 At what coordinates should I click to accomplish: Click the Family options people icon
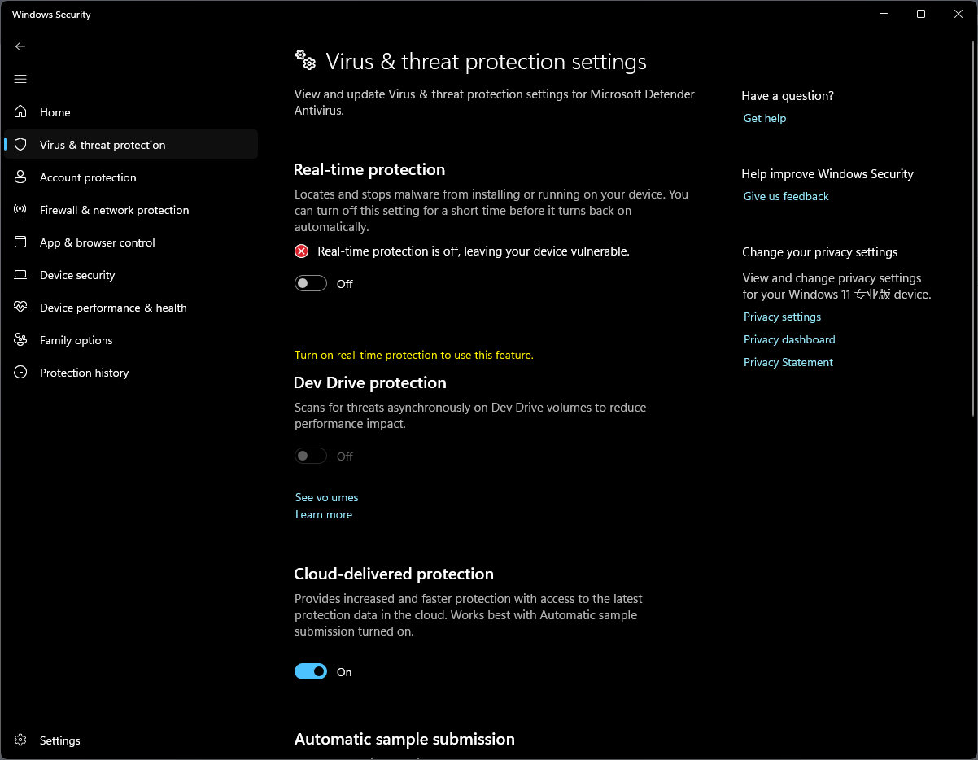point(21,340)
